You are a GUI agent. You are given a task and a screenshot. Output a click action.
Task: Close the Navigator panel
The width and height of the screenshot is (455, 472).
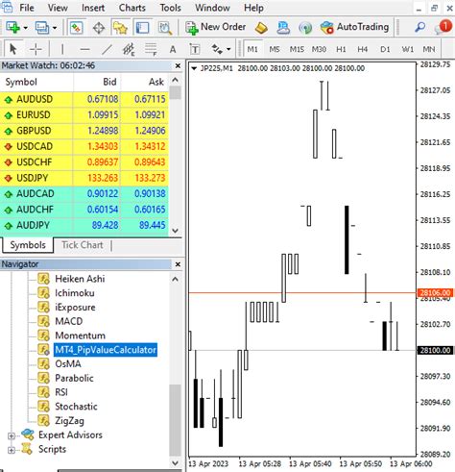point(178,264)
